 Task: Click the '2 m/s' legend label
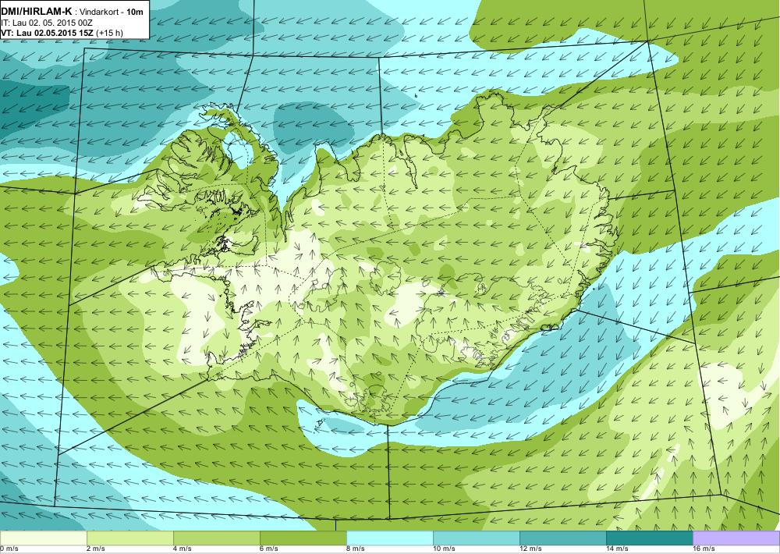(95, 549)
